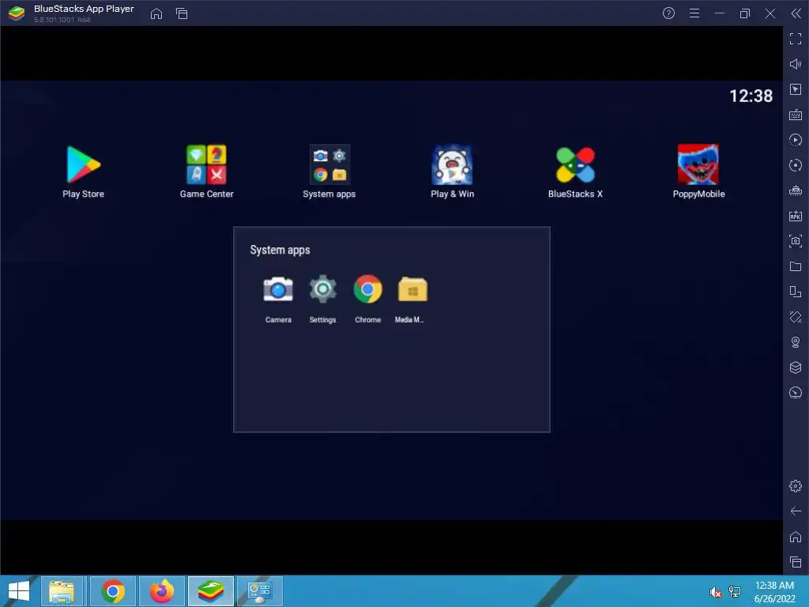
Task: Toggle cursor lock in sidebar
Action: (x=796, y=89)
